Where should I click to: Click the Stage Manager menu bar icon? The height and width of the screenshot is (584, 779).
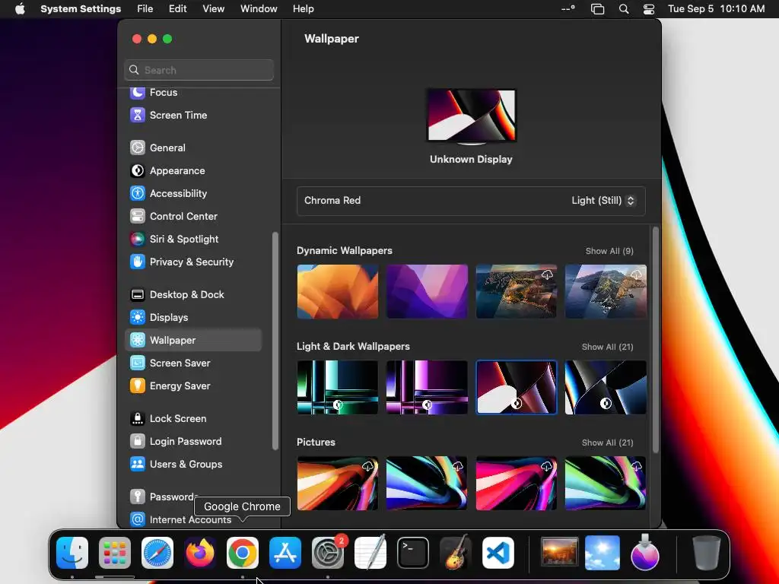pos(598,9)
